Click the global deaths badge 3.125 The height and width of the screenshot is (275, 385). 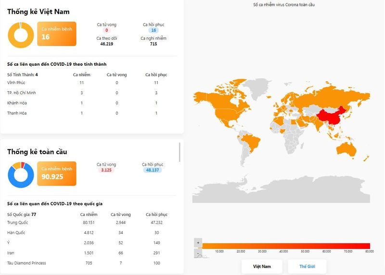click(x=106, y=170)
